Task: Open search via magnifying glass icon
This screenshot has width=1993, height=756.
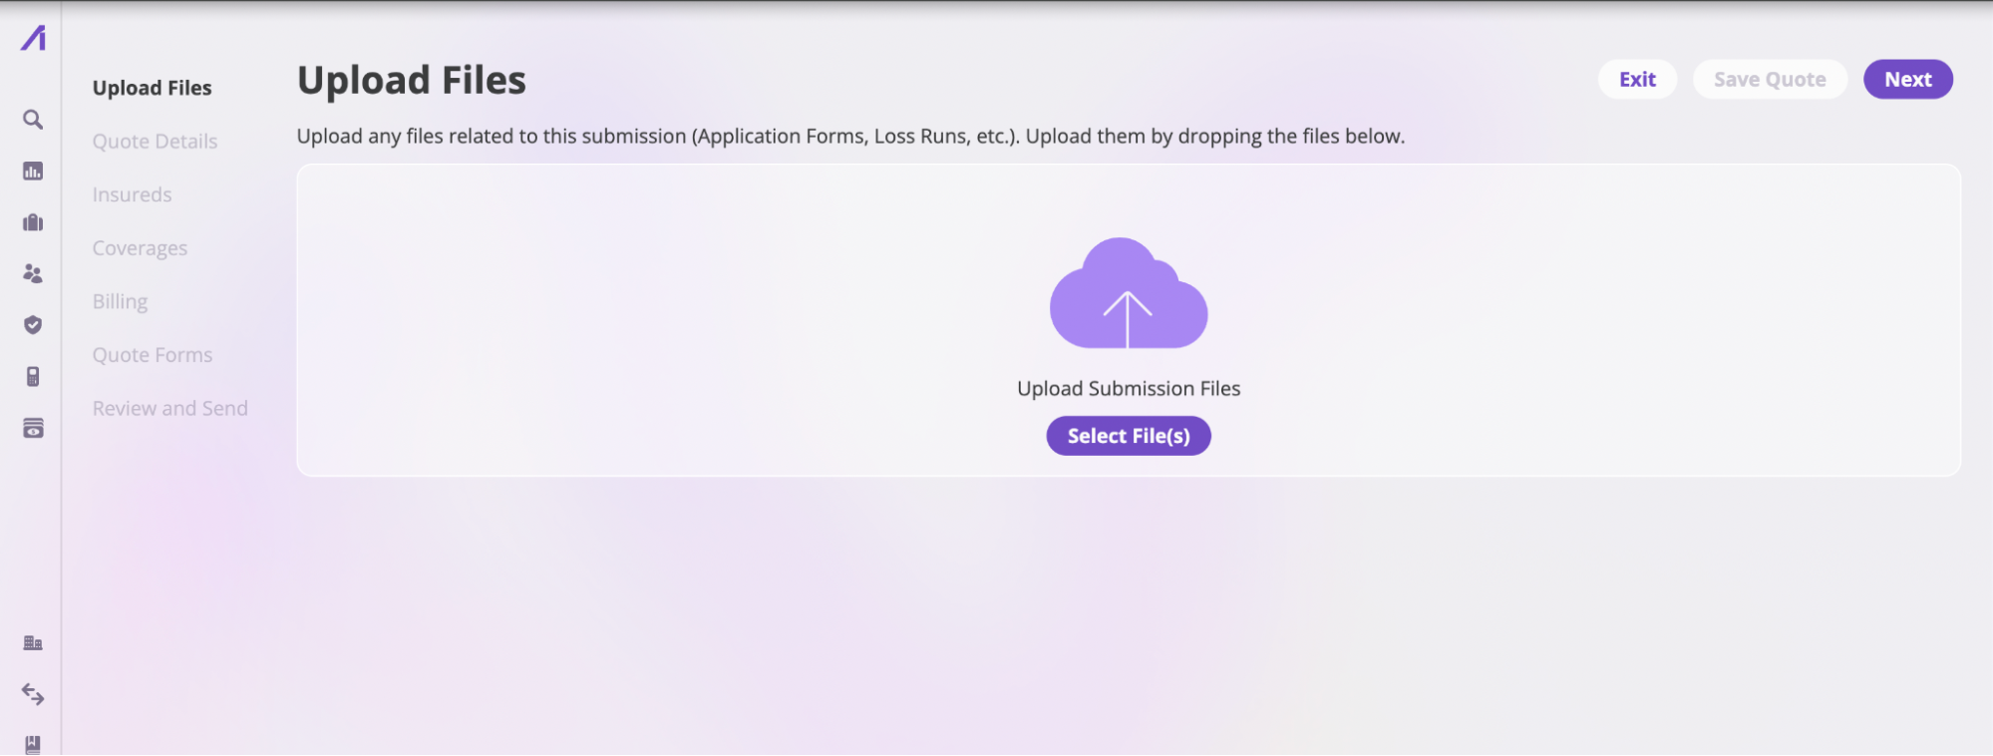Action: click(x=33, y=120)
